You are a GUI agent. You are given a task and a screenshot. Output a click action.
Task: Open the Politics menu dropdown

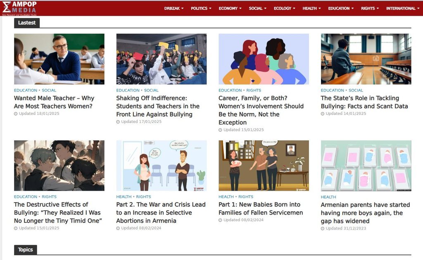click(x=201, y=8)
